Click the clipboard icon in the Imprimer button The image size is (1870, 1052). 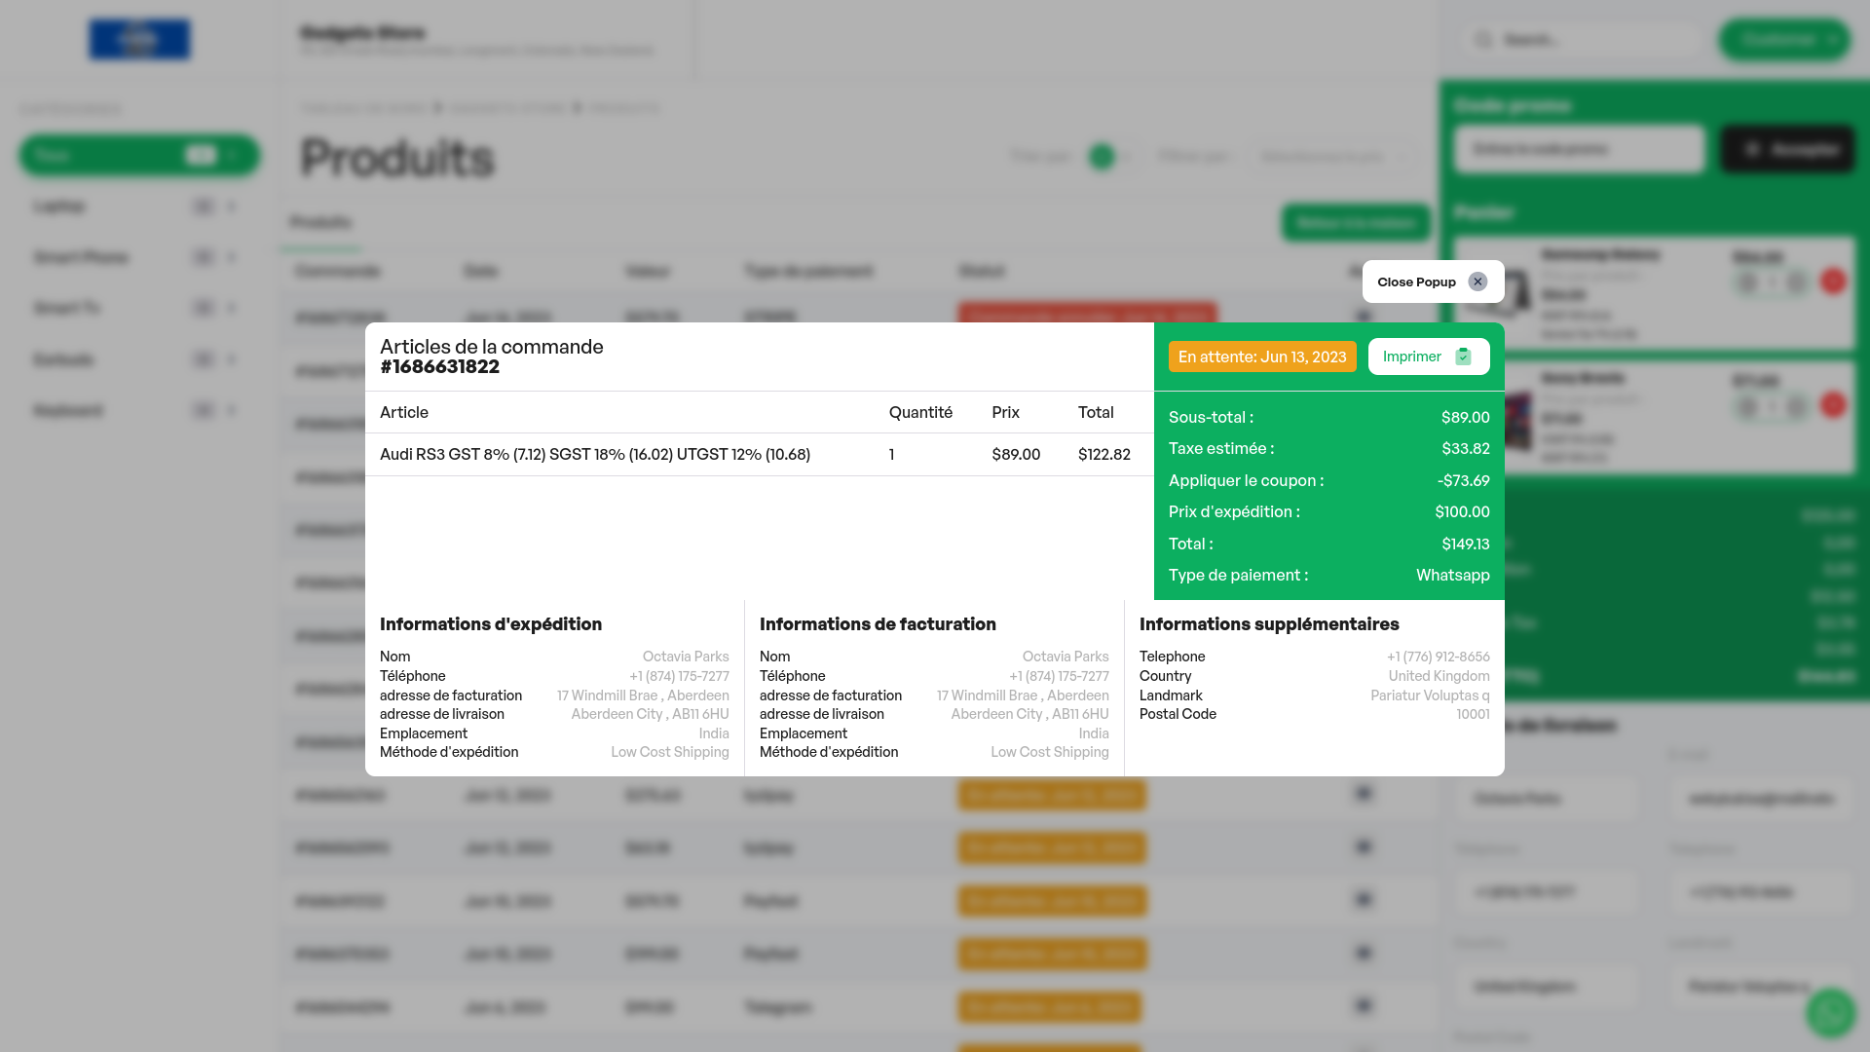click(x=1463, y=357)
